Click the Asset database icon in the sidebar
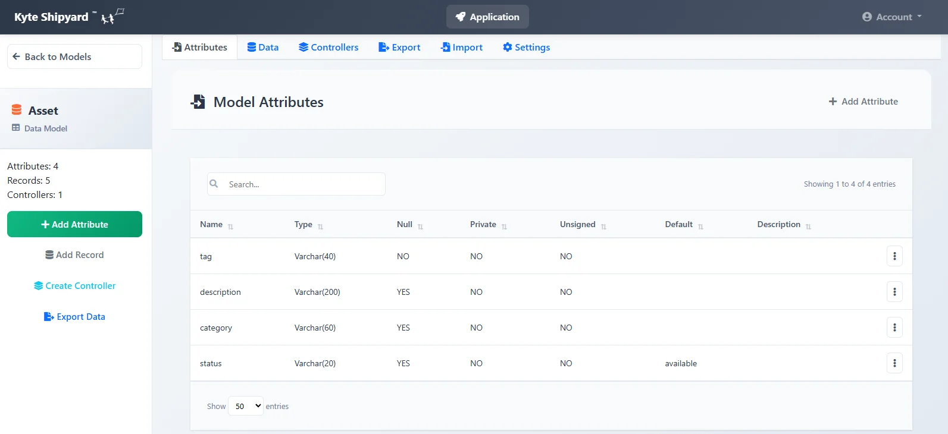Image resolution: width=948 pixels, height=434 pixels. (x=17, y=110)
